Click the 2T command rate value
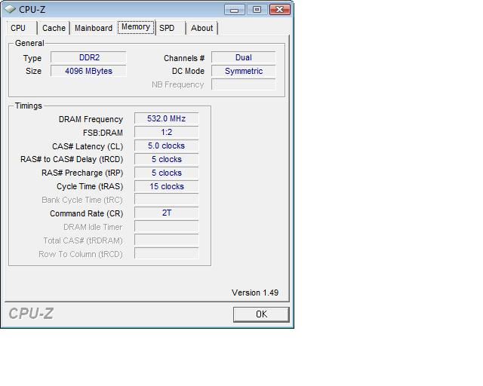This screenshot has height=386, width=483. 166,213
